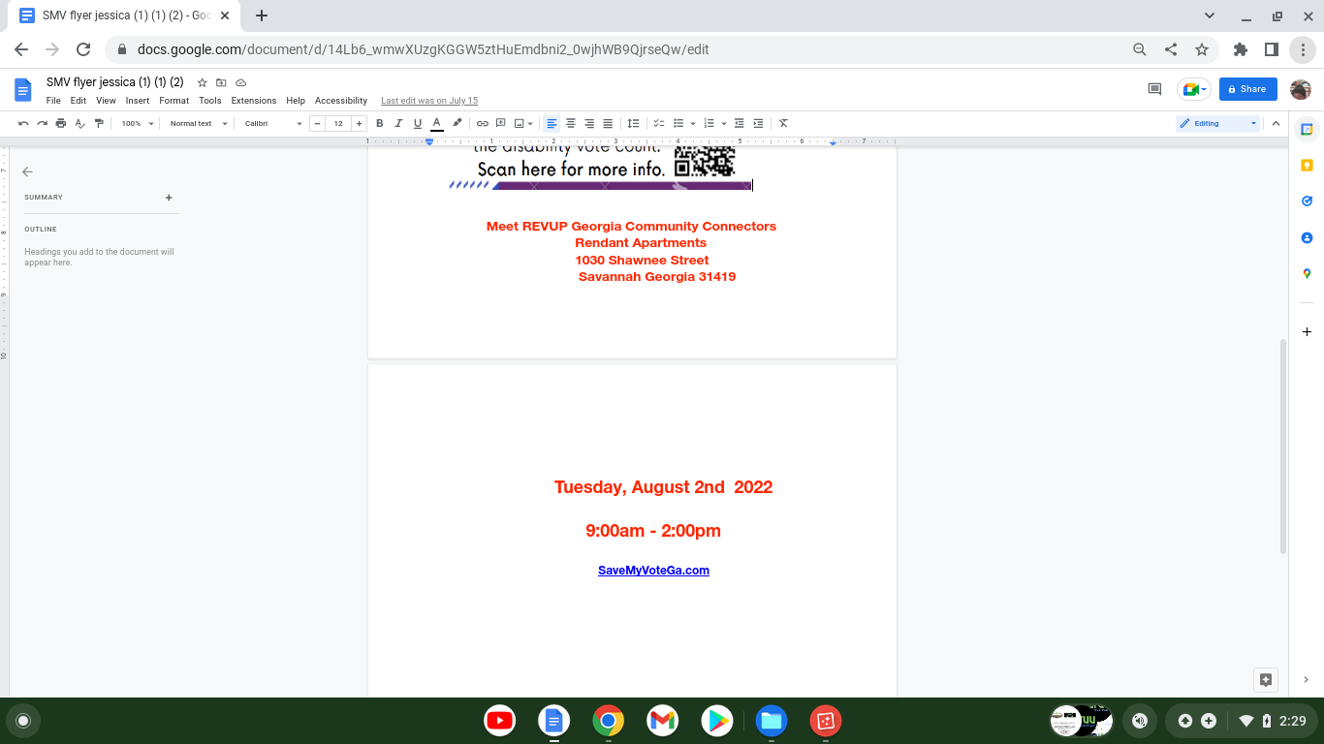1324x744 pixels.
Task: View the cloud document status
Action: pyautogui.click(x=240, y=82)
